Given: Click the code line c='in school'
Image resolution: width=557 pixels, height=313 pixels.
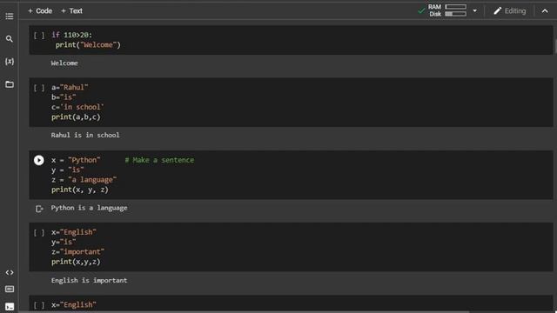Looking at the screenshot, I should 77,107.
